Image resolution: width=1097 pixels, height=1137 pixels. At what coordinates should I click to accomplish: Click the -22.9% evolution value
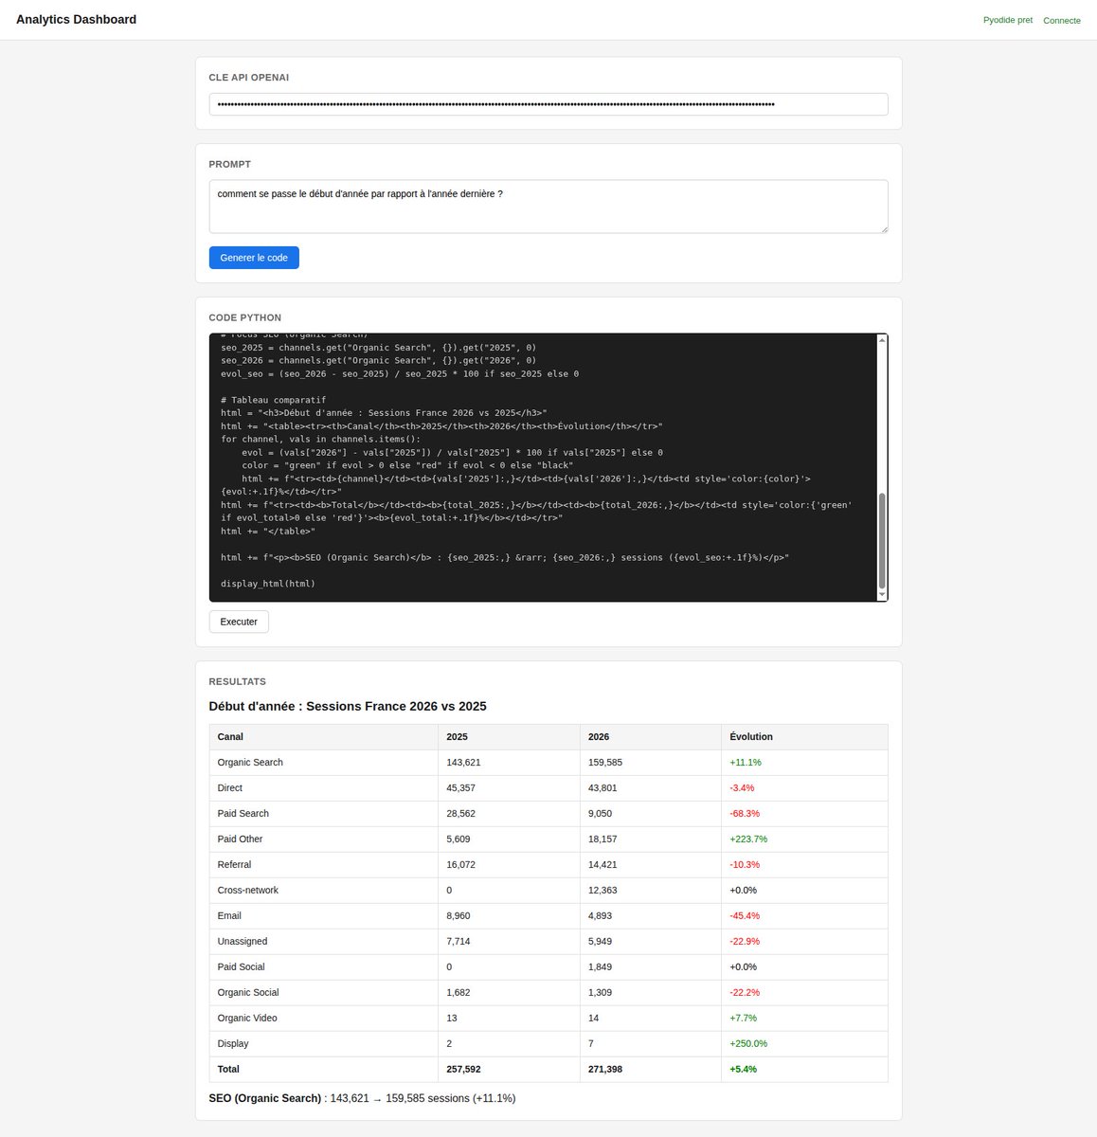(745, 941)
